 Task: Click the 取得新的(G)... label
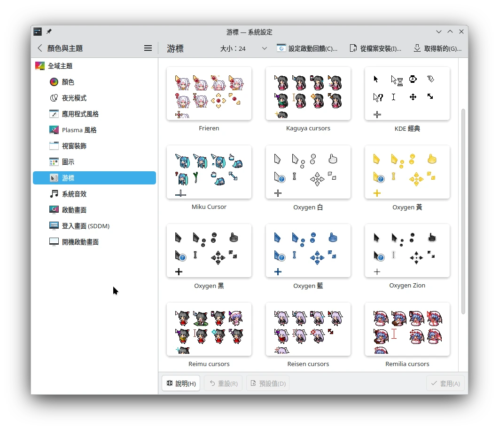tap(443, 48)
